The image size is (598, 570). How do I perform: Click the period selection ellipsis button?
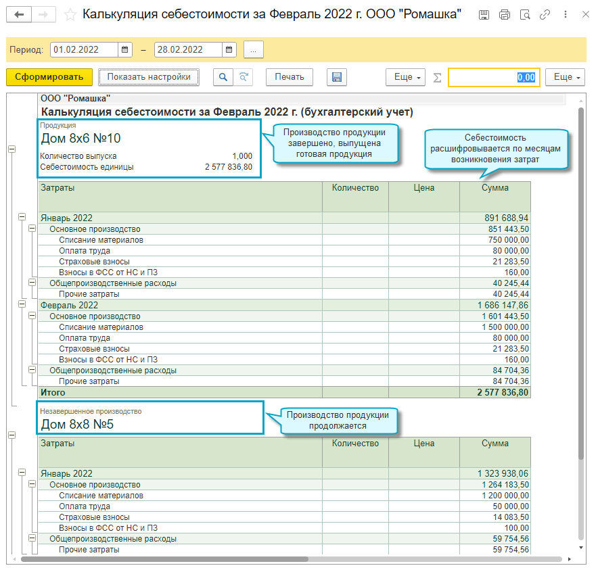pos(254,49)
